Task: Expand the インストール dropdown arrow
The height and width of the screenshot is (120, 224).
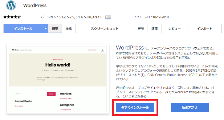Action: [45, 29]
